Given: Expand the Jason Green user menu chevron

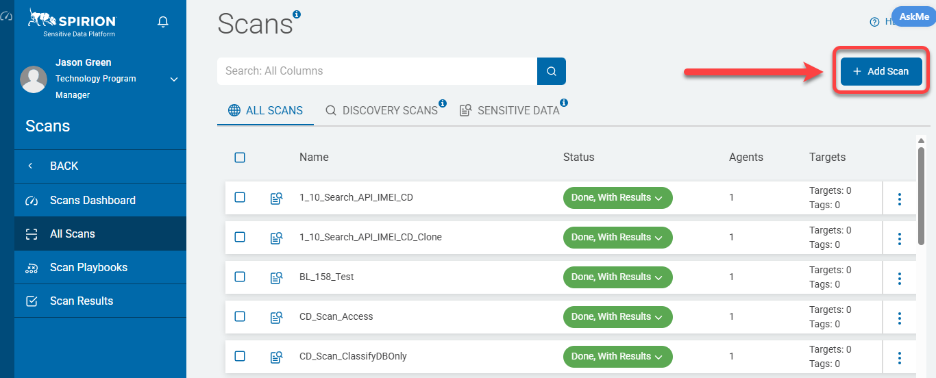Looking at the screenshot, I should coord(174,79).
